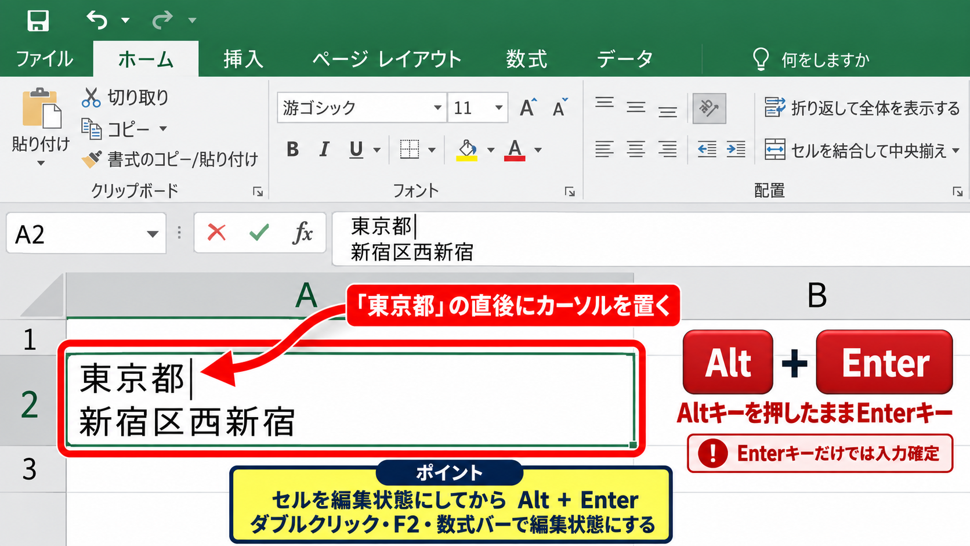Undo the last action

(x=97, y=20)
